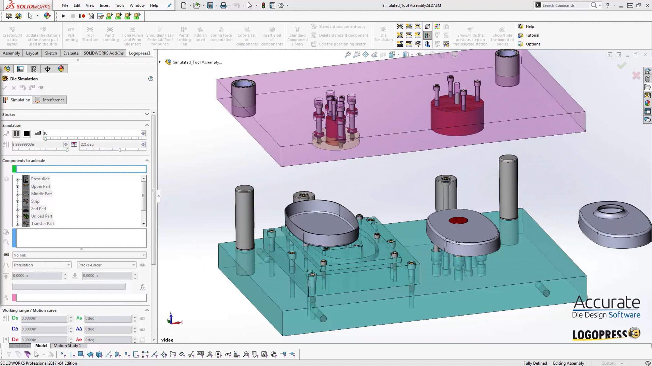Open the Stroke-Linear dropdown

click(106, 265)
